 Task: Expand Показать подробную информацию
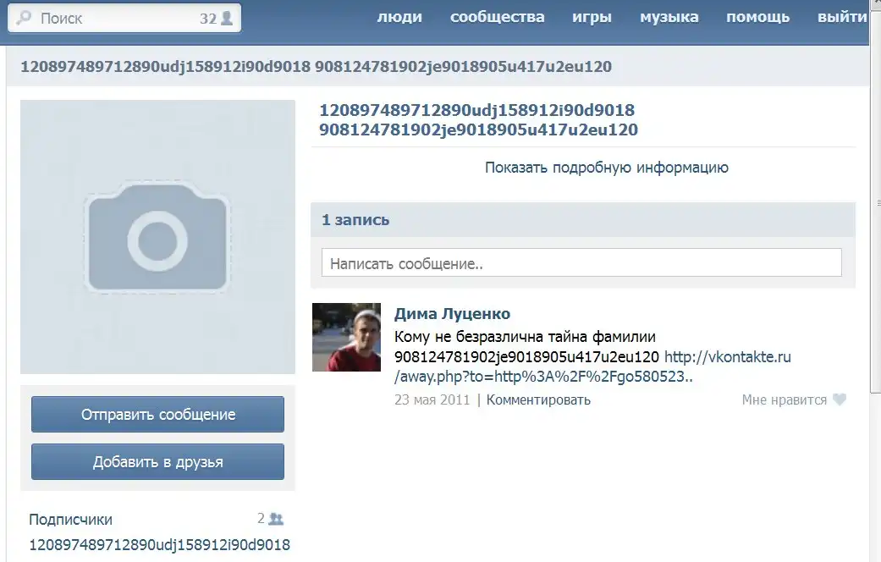[x=606, y=168]
